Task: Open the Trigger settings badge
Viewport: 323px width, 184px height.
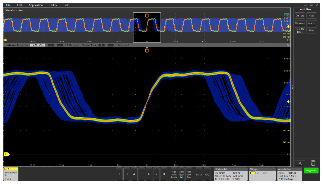Action: tap(262, 174)
